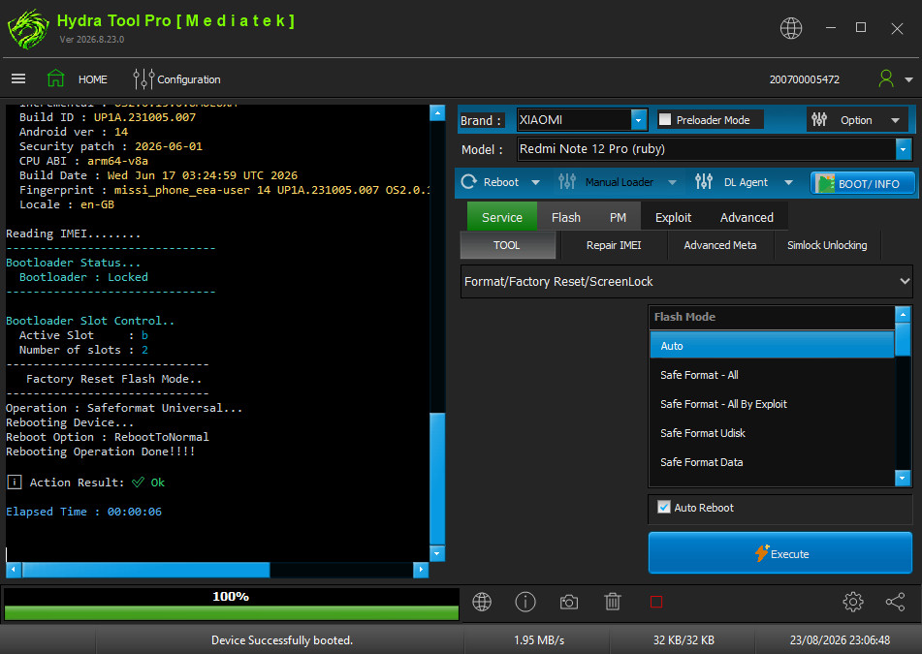
Task: Click the Brand field XIAOMI
Action: (x=574, y=120)
